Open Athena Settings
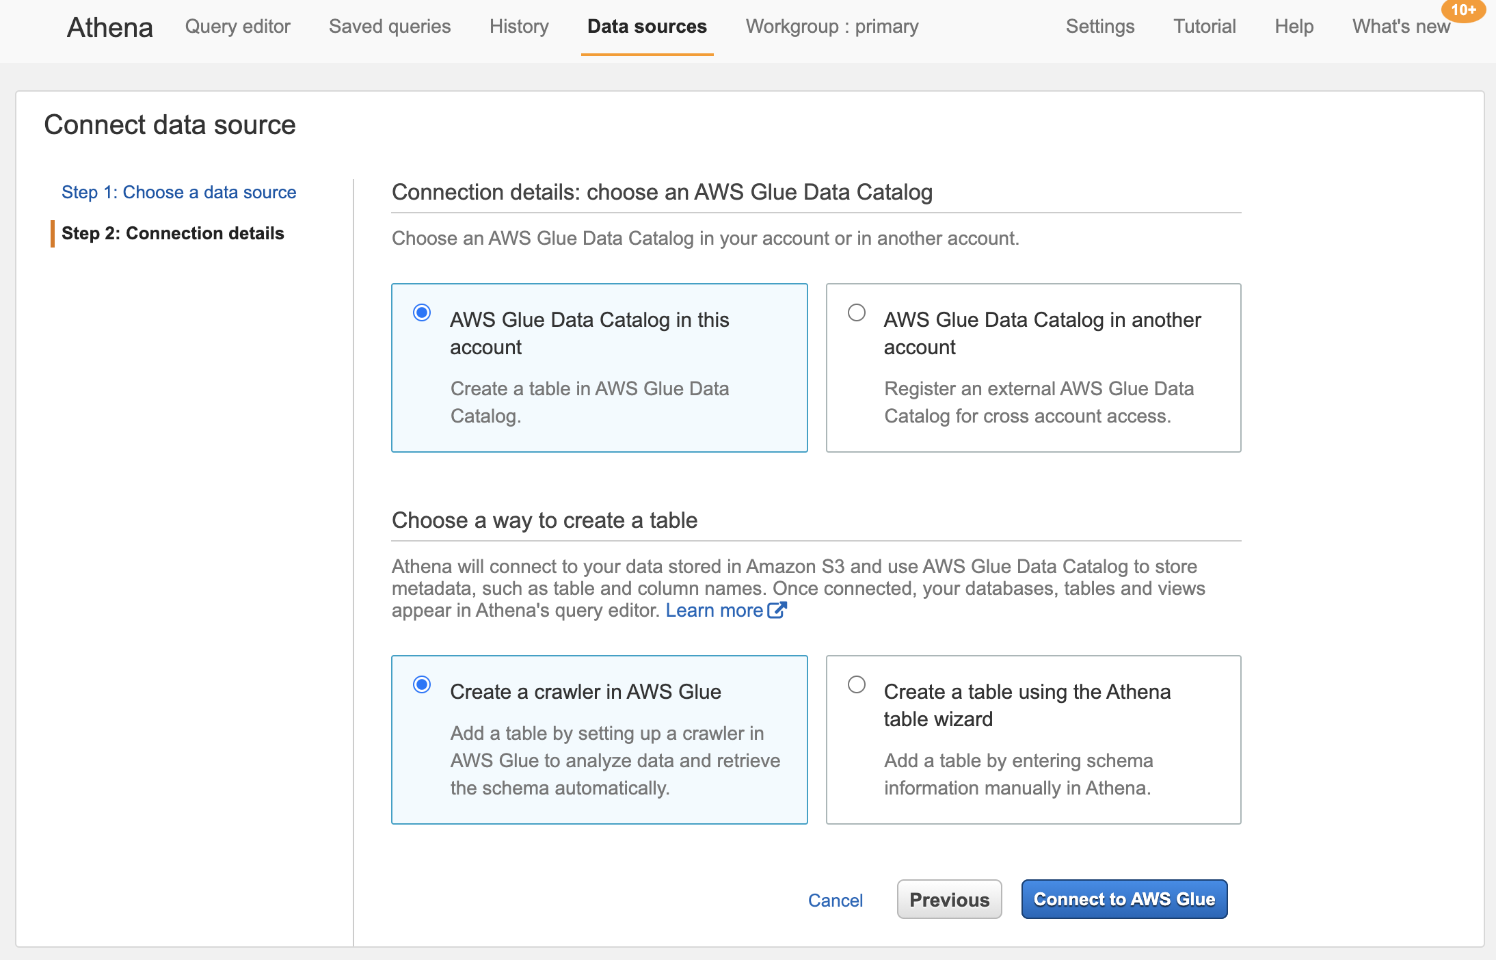The height and width of the screenshot is (960, 1496). (x=1099, y=27)
